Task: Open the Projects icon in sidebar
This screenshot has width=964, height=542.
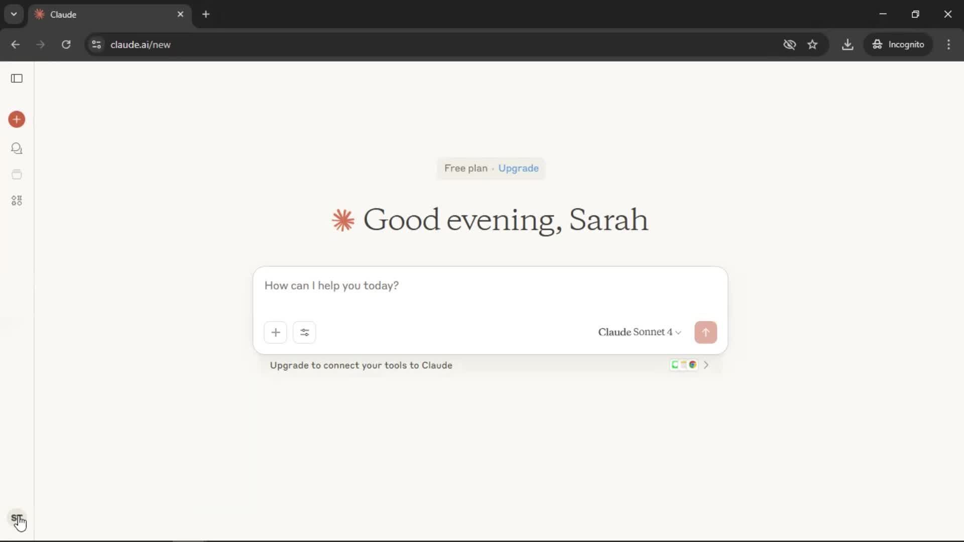Action: (17, 175)
